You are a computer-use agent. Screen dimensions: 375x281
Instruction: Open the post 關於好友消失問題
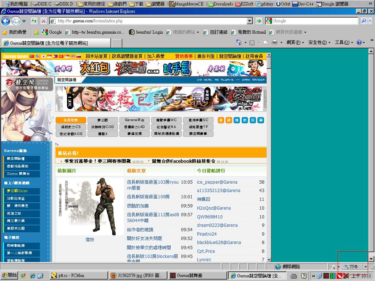pyautogui.click(x=144, y=239)
